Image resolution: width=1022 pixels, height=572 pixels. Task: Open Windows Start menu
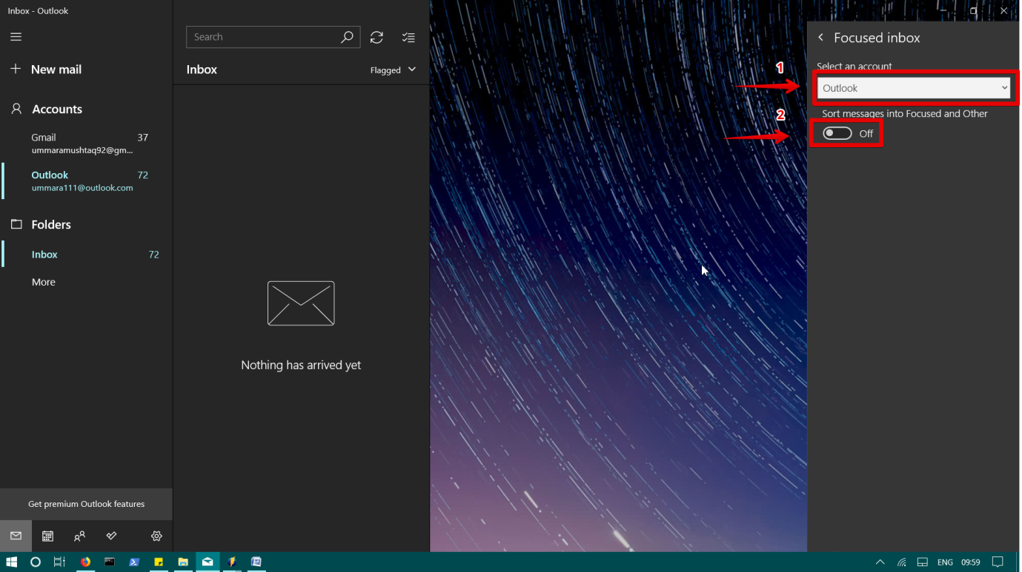[11, 562]
